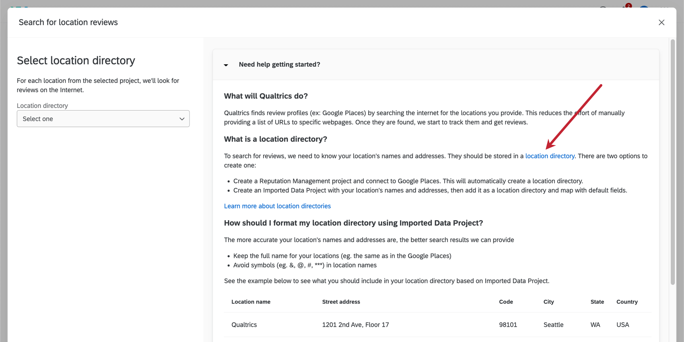Click the "What will Qualtrics do?" heading
Image resolution: width=684 pixels, height=342 pixels.
(266, 96)
